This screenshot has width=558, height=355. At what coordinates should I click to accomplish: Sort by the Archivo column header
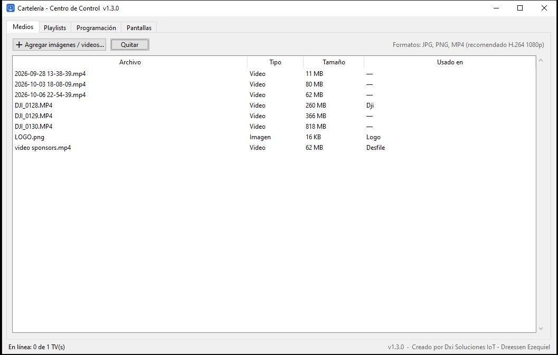(x=130, y=62)
